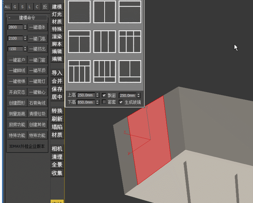253x203 pixels.
Task: Click the 一键门窗 button
Action: click(37, 60)
